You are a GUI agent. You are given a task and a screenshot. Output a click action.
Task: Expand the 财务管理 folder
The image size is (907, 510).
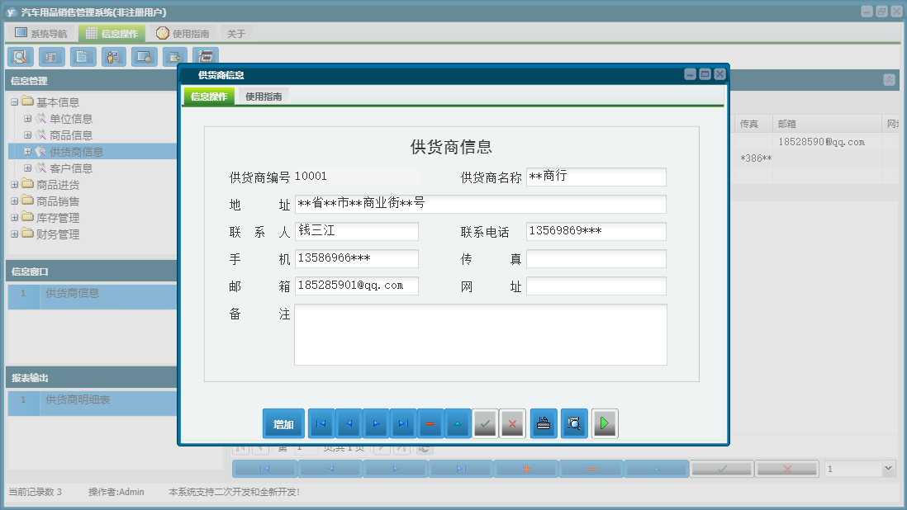(15, 234)
